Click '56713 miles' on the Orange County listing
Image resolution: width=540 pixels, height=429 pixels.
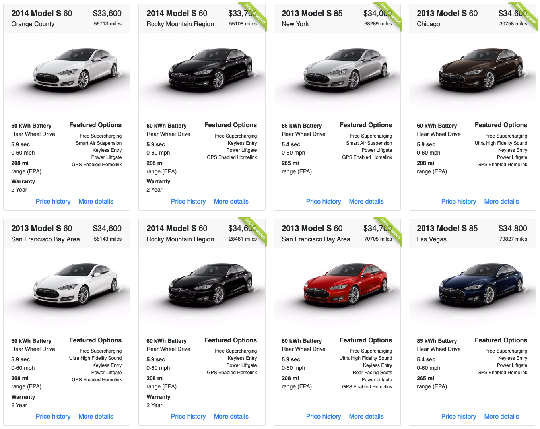click(x=108, y=24)
